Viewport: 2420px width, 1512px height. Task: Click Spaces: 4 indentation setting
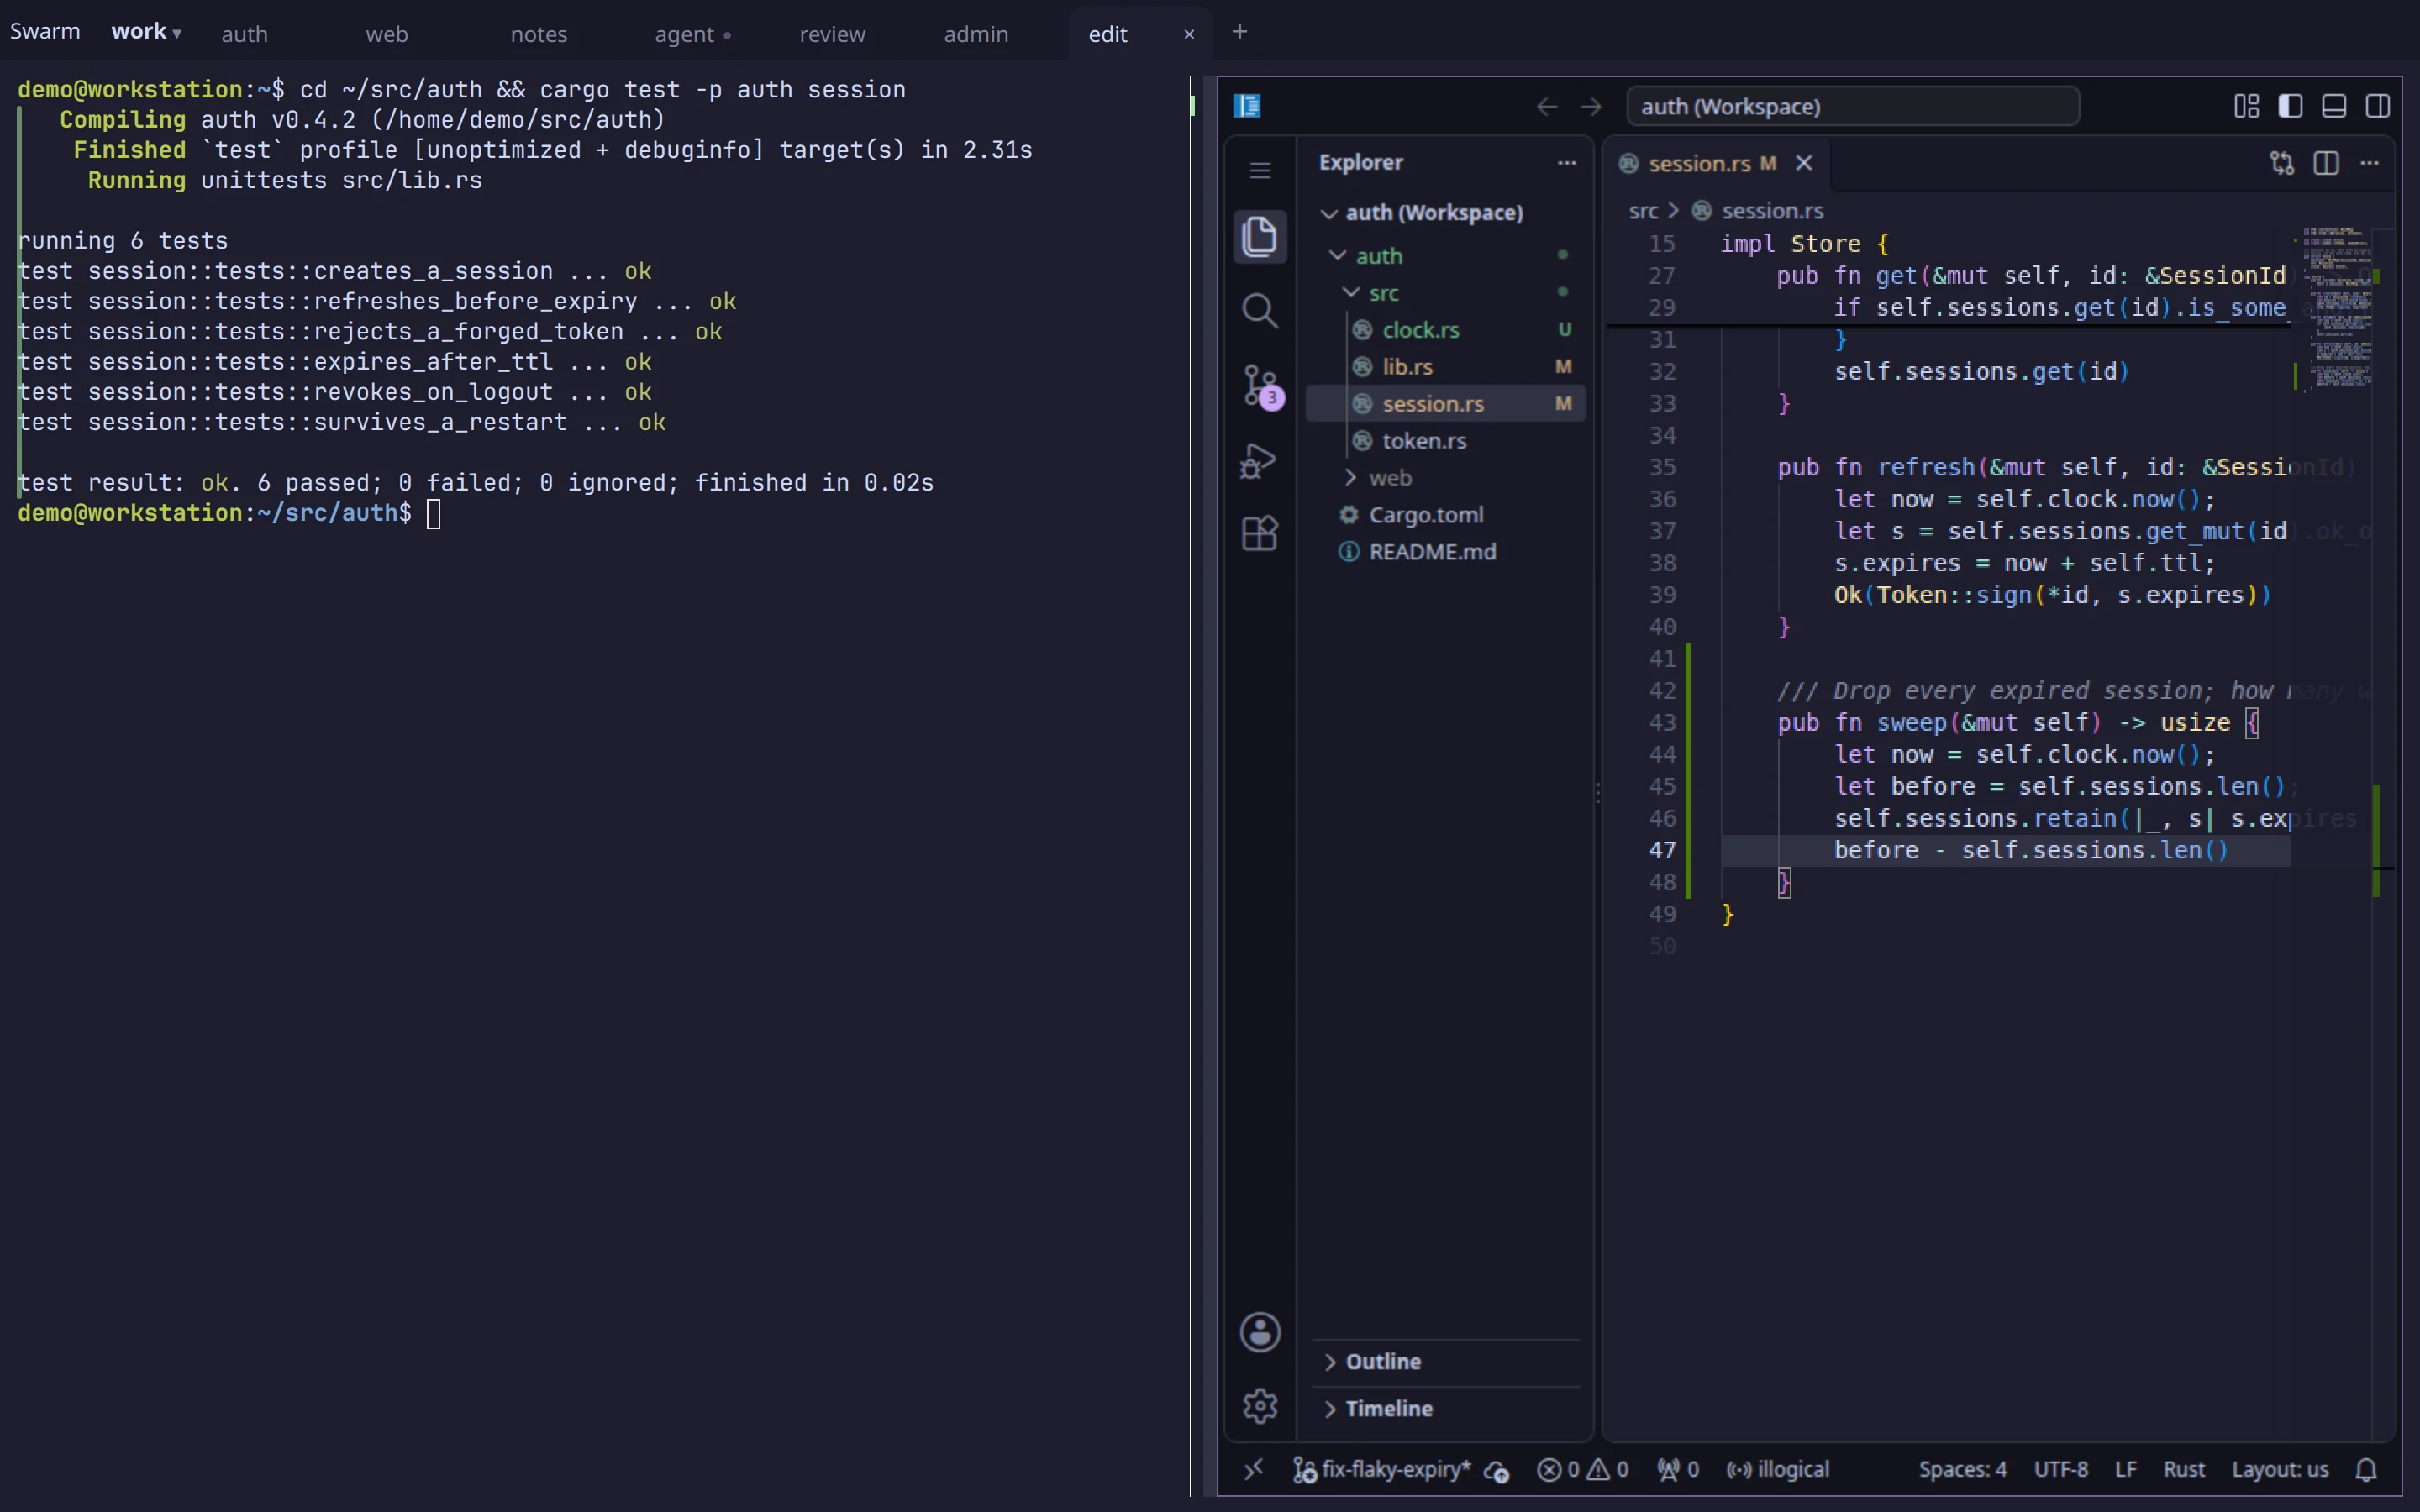pyautogui.click(x=1962, y=1469)
